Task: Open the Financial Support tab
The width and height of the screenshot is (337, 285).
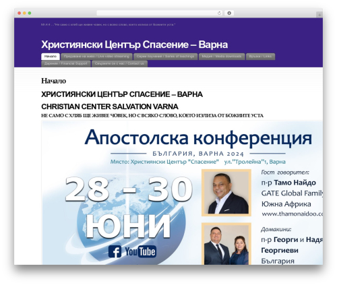Action: pyautogui.click(x=66, y=63)
